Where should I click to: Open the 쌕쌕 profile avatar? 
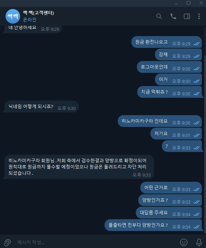pos(13,16)
